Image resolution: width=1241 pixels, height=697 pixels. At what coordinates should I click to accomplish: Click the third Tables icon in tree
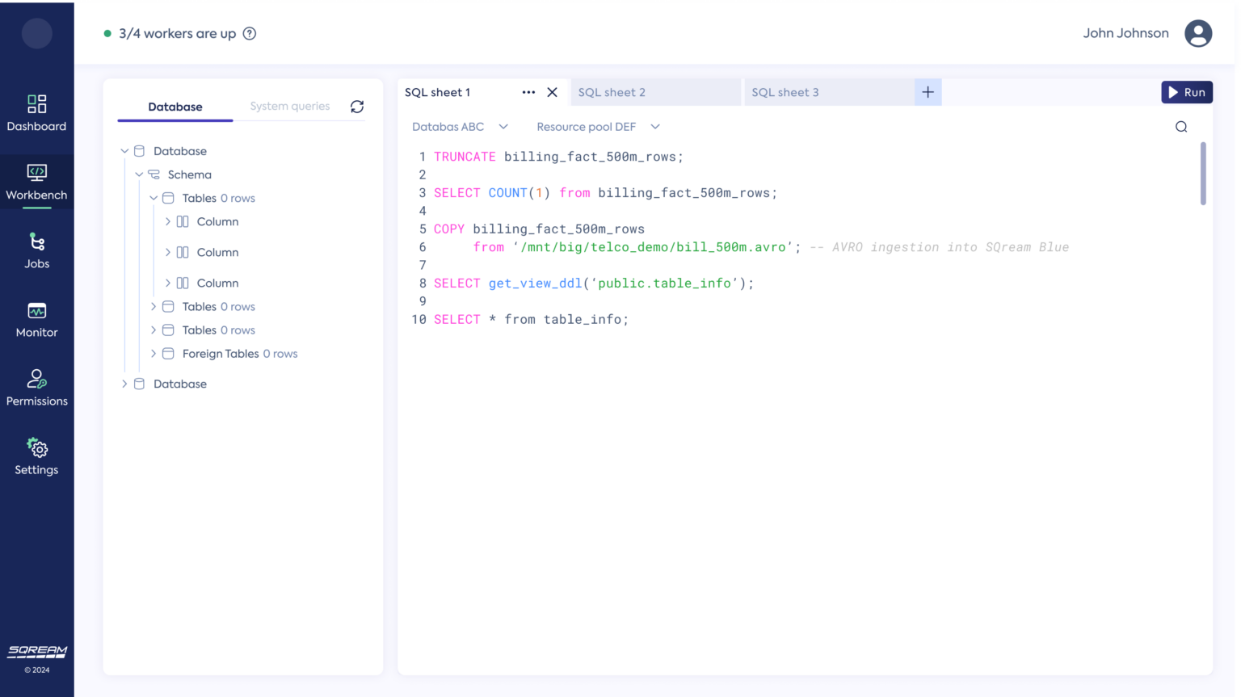click(168, 330)
